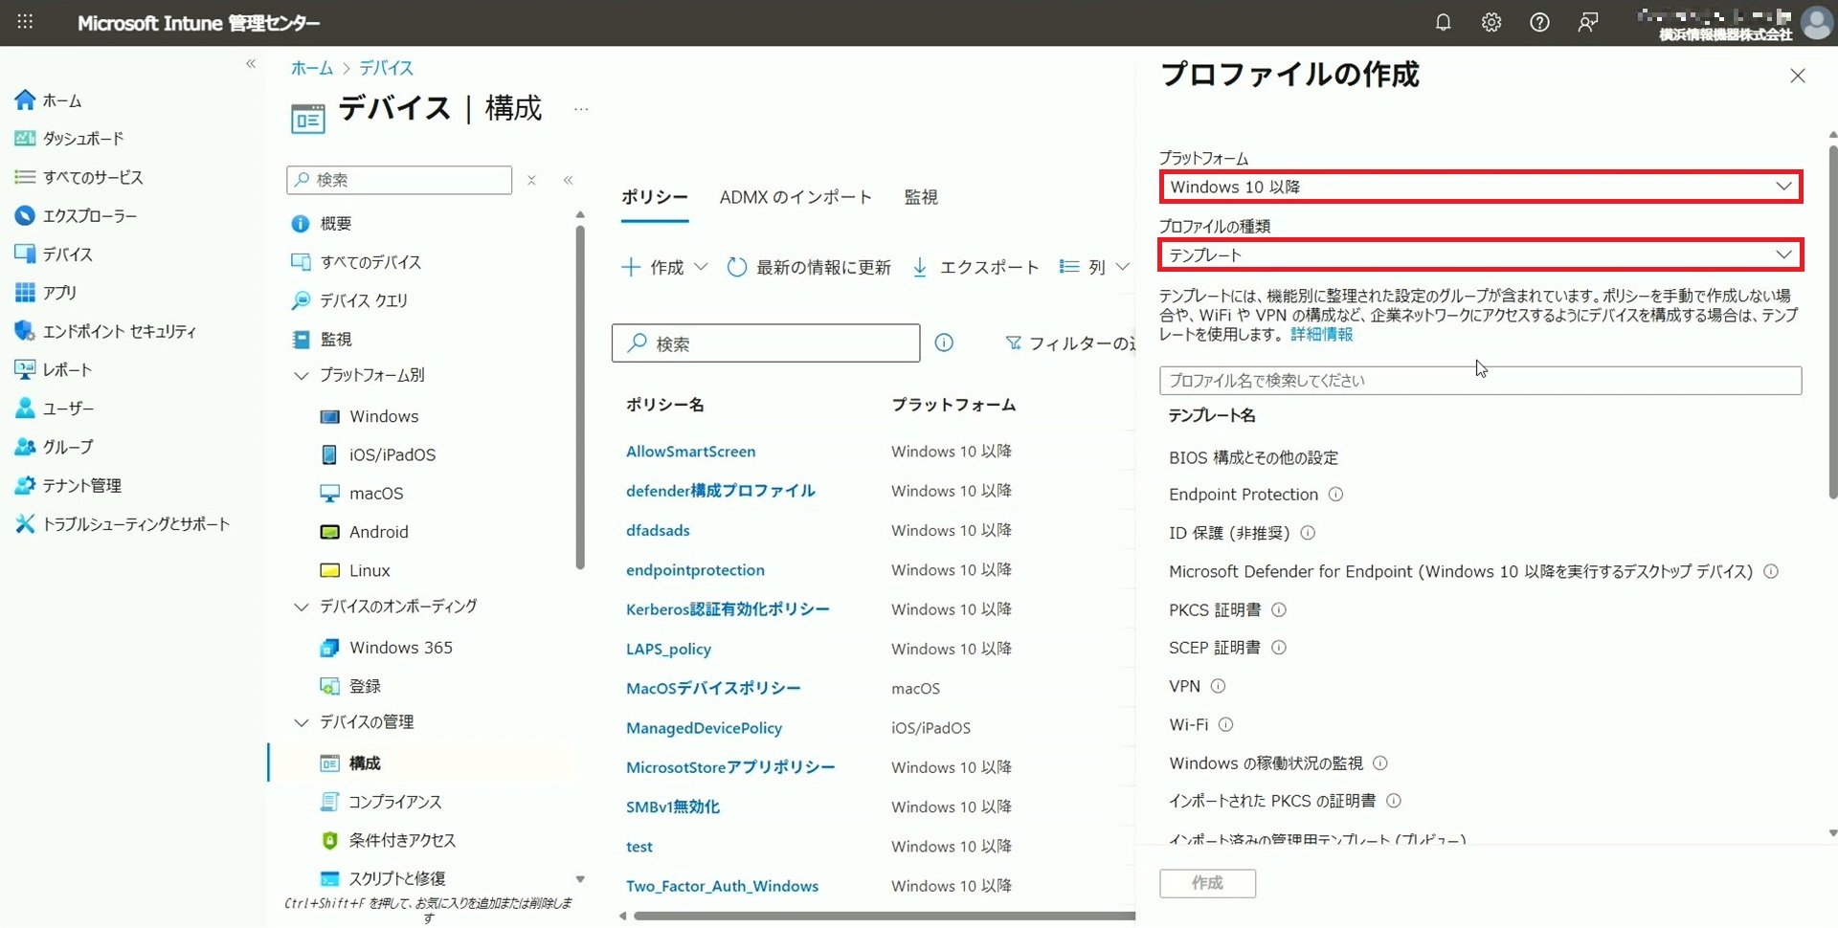This screenshot has width=1838, height=928.
Task: Select Wi-Fi template from the list
Action: pyautogui.click(x=1188, y=725)
